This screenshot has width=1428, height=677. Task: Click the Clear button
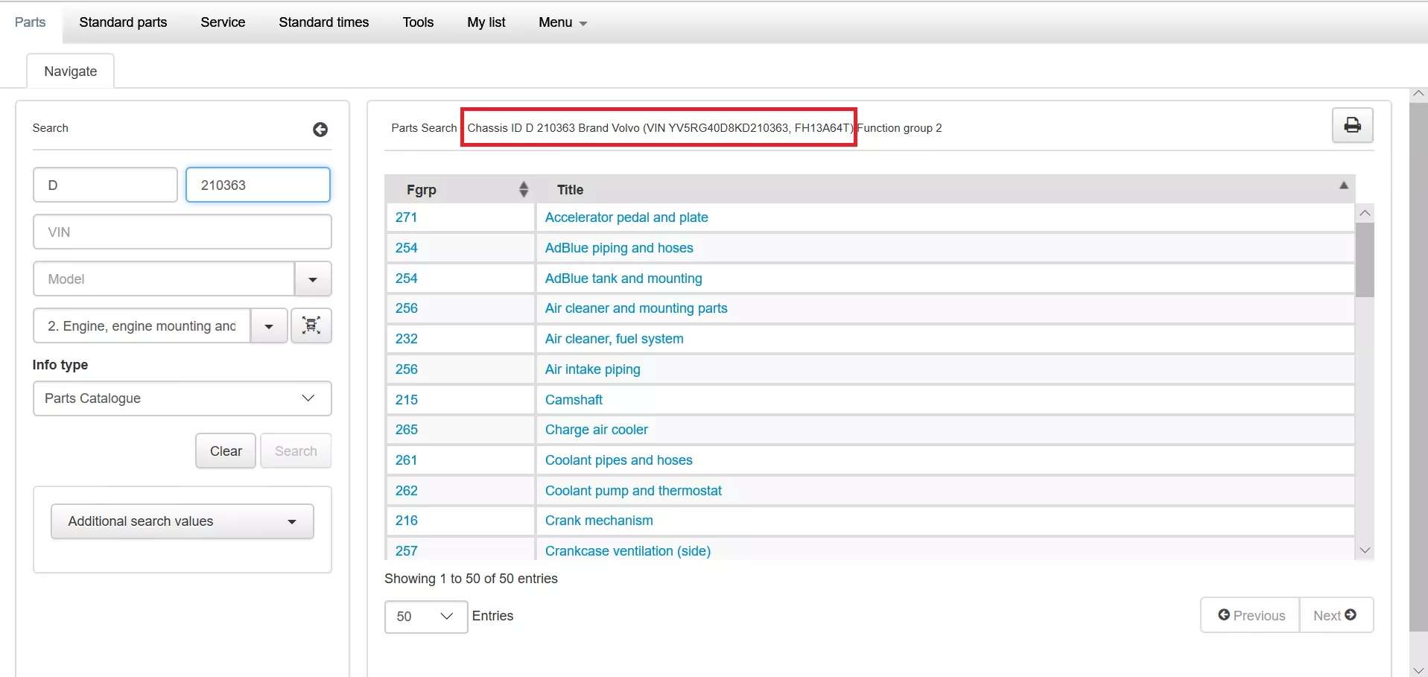pyautogui.click(x=226, y=451)
